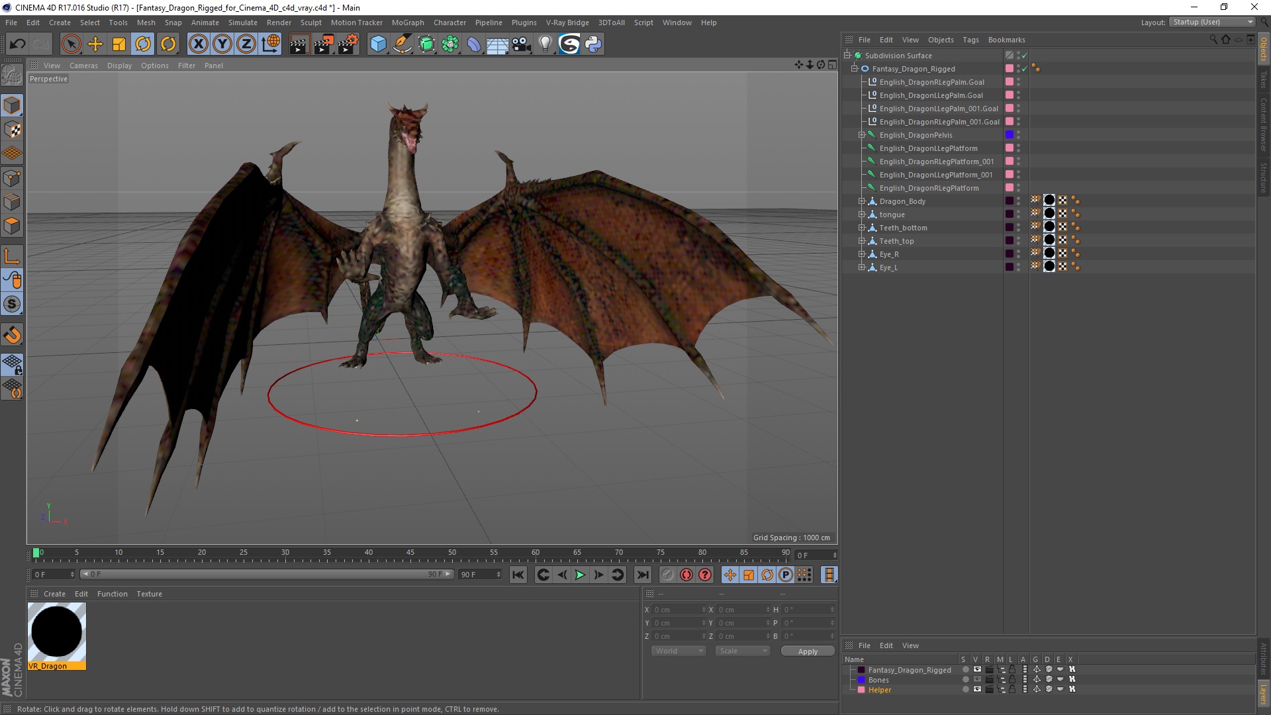This screenshot has height=715, width=1271.
Task: Go to start of animation
Action: coord(518,575)
